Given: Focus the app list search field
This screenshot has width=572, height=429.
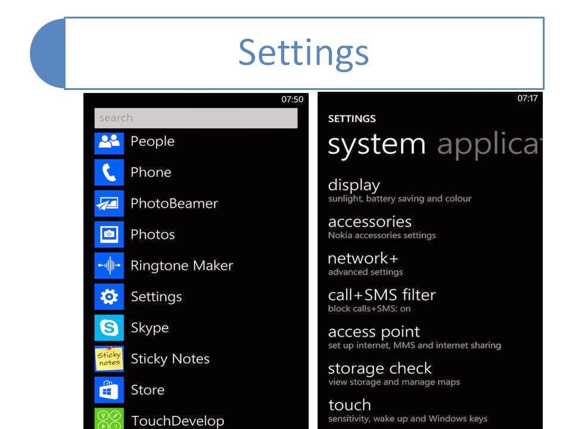Looking at the screenshot, I should (x=196, y=118).
